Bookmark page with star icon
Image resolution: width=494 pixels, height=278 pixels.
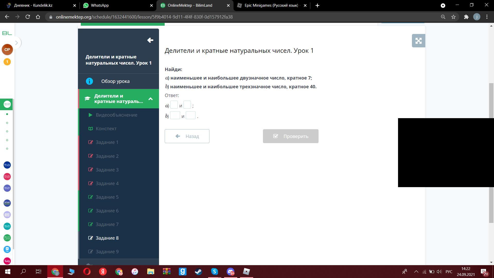(453, 17)
